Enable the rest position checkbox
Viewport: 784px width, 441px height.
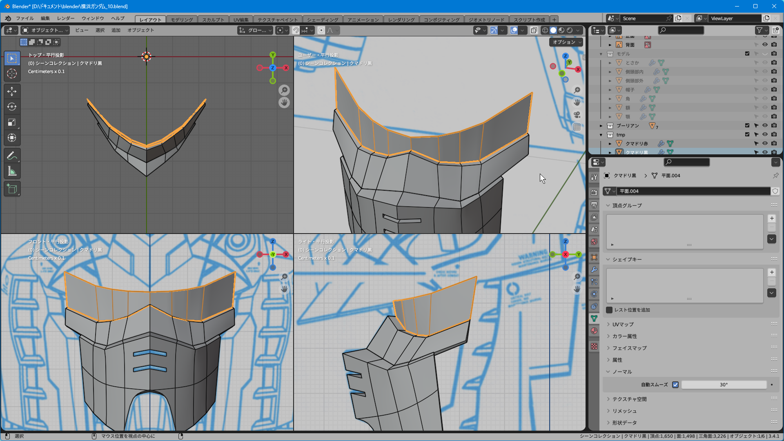pyautogui.click(x=609, y=310)
